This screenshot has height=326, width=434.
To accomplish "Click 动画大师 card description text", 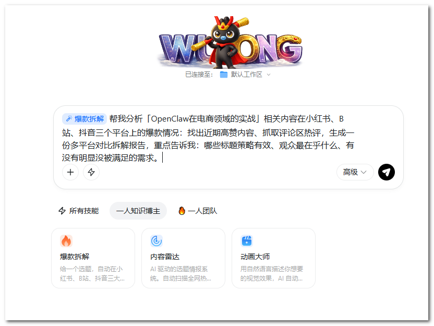I will pyautogui.click(x=272, y=273).
